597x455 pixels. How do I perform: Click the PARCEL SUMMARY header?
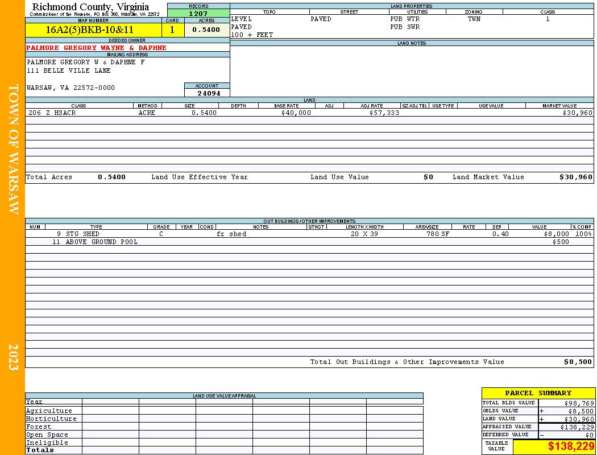tap(538, 394)
